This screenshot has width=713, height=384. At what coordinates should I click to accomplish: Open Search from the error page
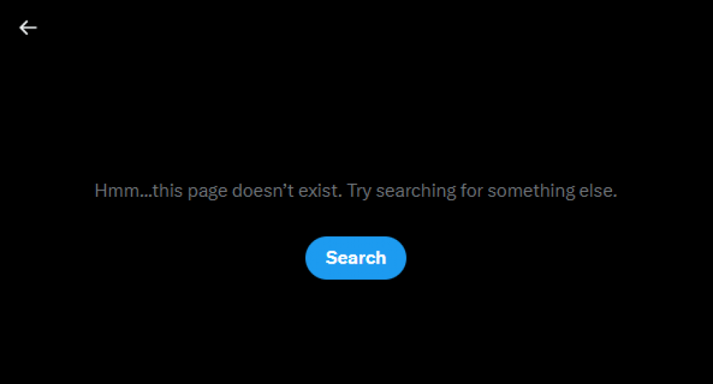tap(356, 257)
